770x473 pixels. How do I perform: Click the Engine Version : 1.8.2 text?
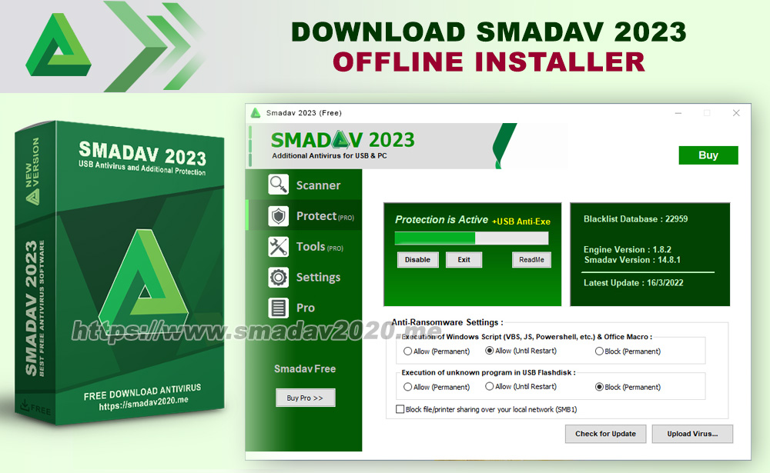tap(627, 249)
